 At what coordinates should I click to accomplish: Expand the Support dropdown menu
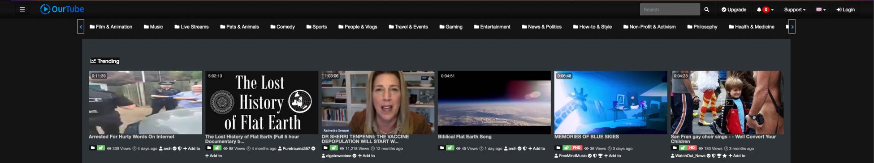(x=795, y=9)
